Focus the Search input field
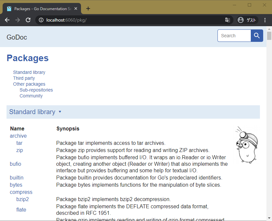Viewport: 272px width, 221px height. coord(234,36)
